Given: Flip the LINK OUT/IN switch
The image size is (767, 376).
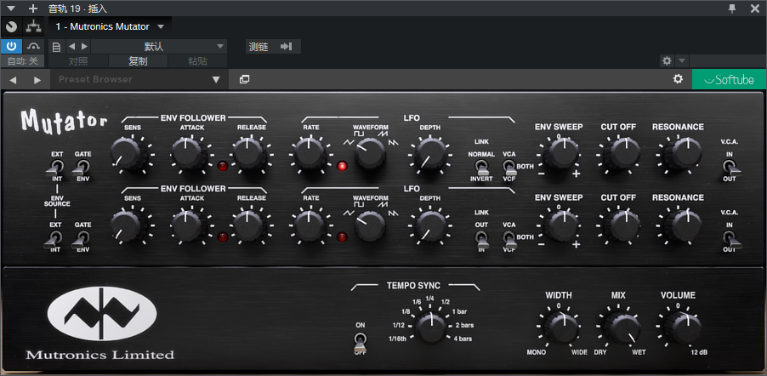Looking at the screenshot, I should coord(481,237).
